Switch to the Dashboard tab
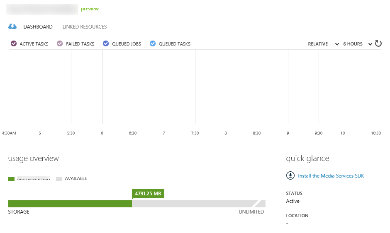 [x=38, y=27]
